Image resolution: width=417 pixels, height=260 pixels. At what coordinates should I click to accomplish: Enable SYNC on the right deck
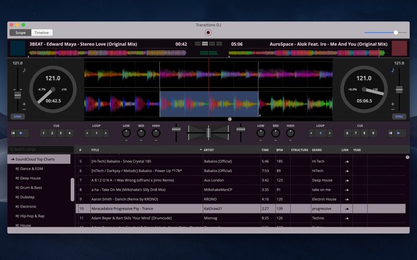pyautogui.click(x=399, y=116)
